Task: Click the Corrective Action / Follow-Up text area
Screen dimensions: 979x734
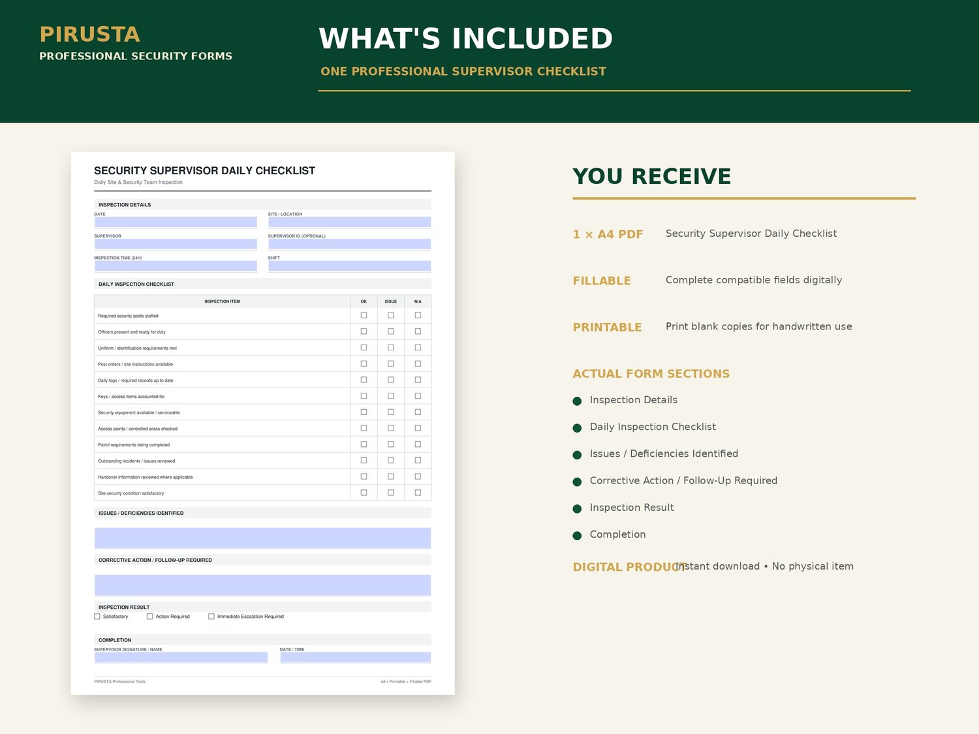Action: [x=262, y=585]
